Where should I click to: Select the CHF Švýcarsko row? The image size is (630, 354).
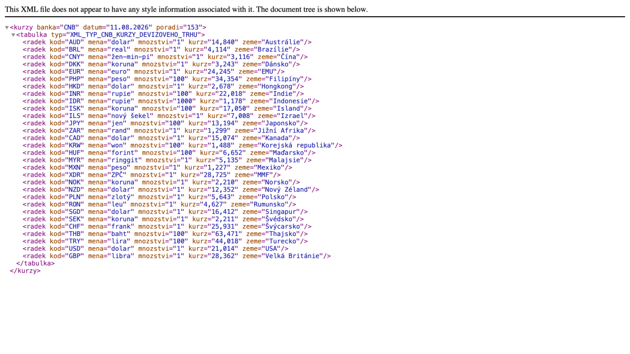(167, 227)
